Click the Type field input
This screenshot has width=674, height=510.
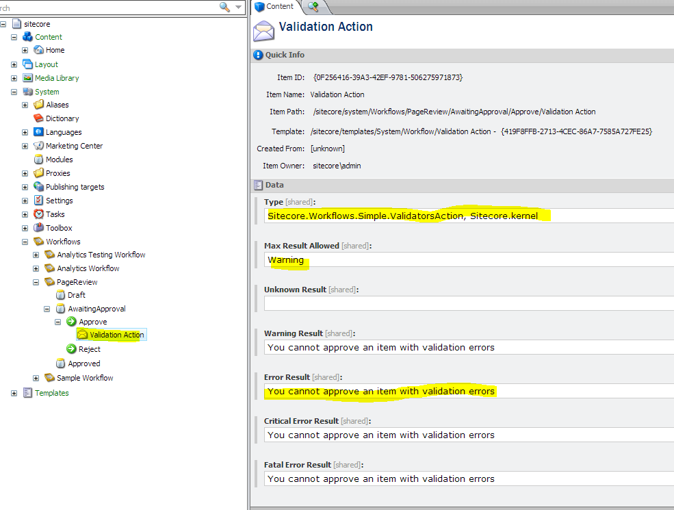tap(469, 216)
